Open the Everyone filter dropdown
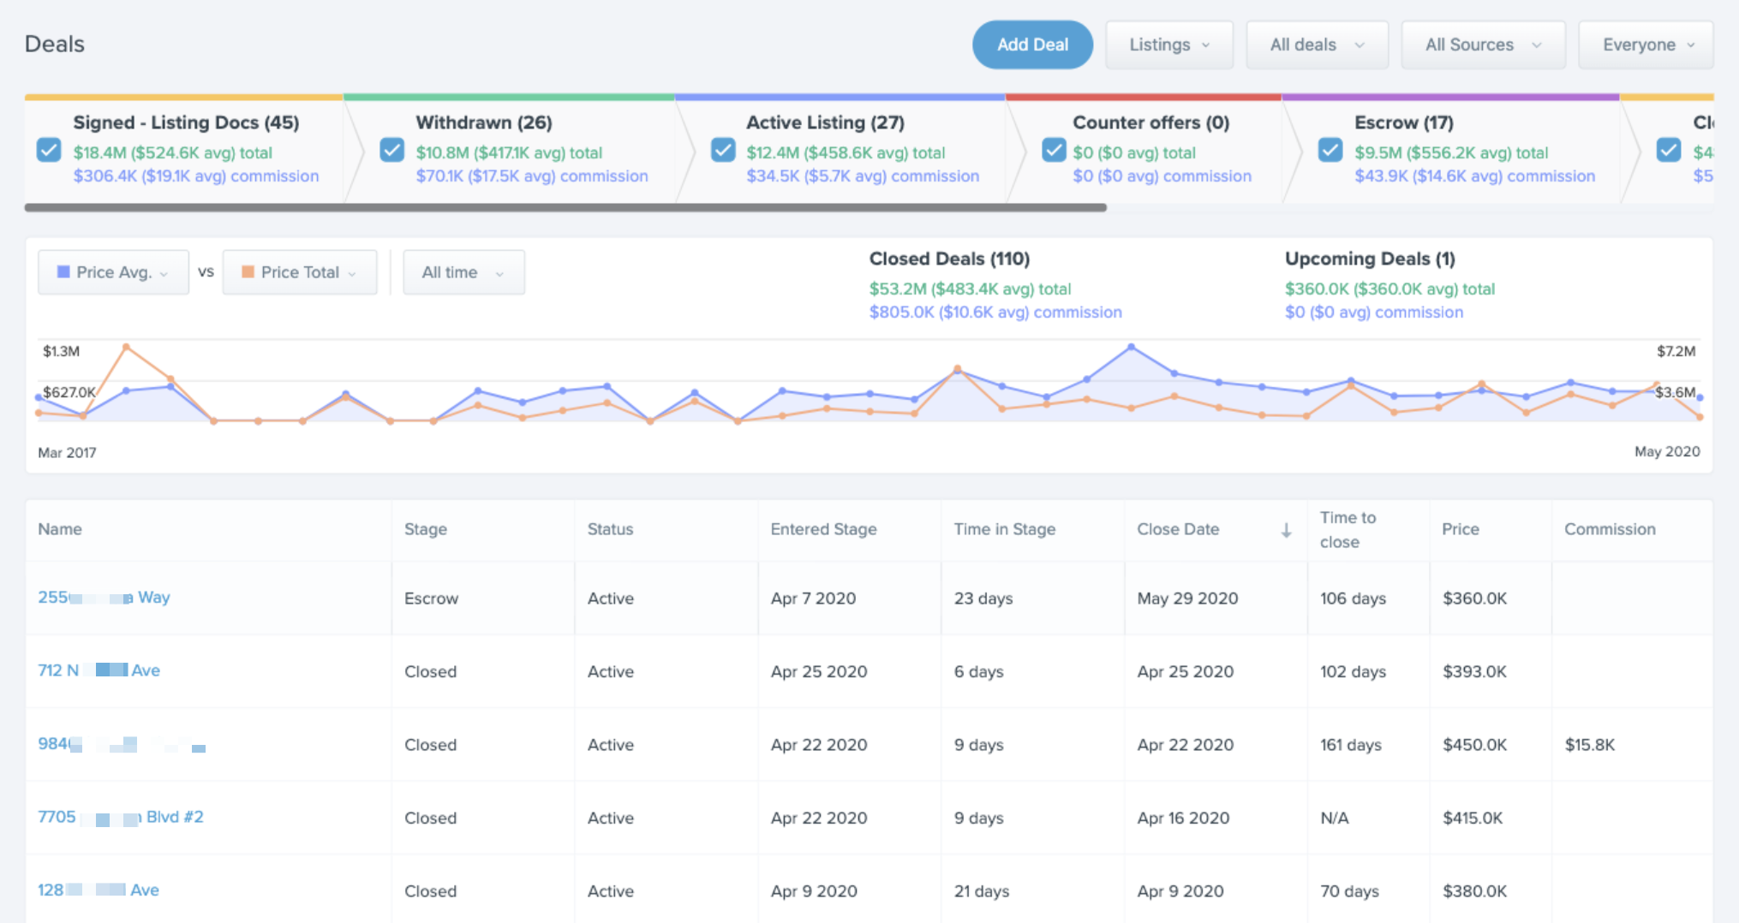 click(x=1646, y=45)
